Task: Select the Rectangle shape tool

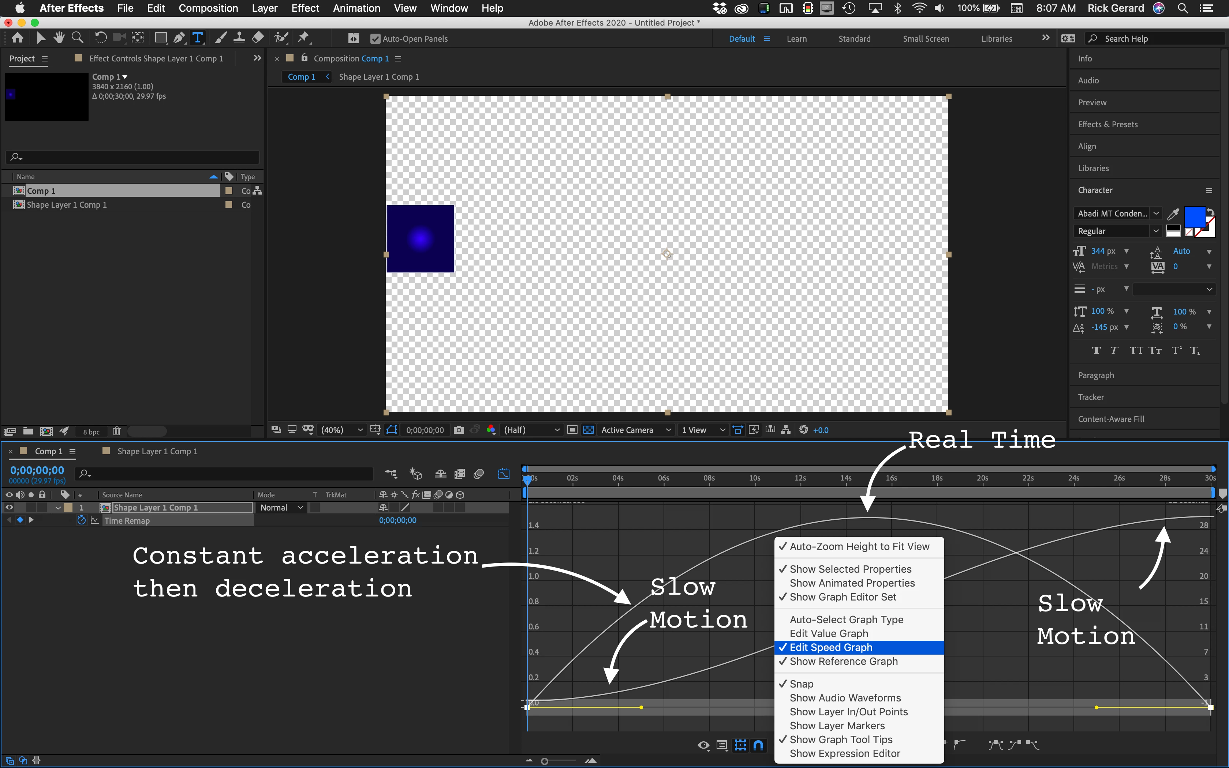Action: [161, 38]
